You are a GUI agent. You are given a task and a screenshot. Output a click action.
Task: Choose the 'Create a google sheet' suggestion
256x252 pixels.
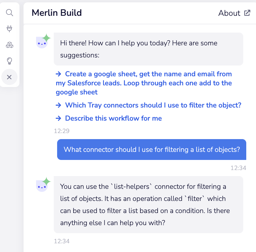144,83
